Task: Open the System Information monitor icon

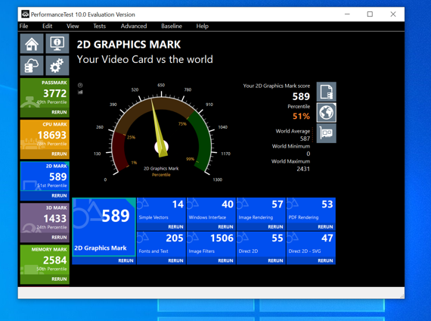Action: tap(57, 43)
